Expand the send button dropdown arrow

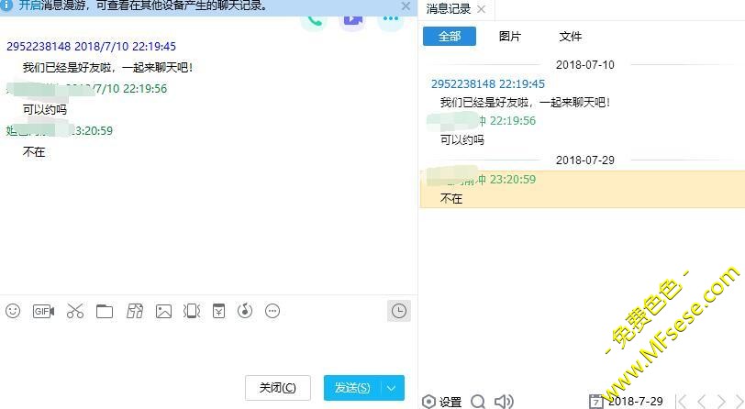392,388
